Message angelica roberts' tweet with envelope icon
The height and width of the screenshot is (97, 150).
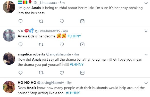coord(82,73)
